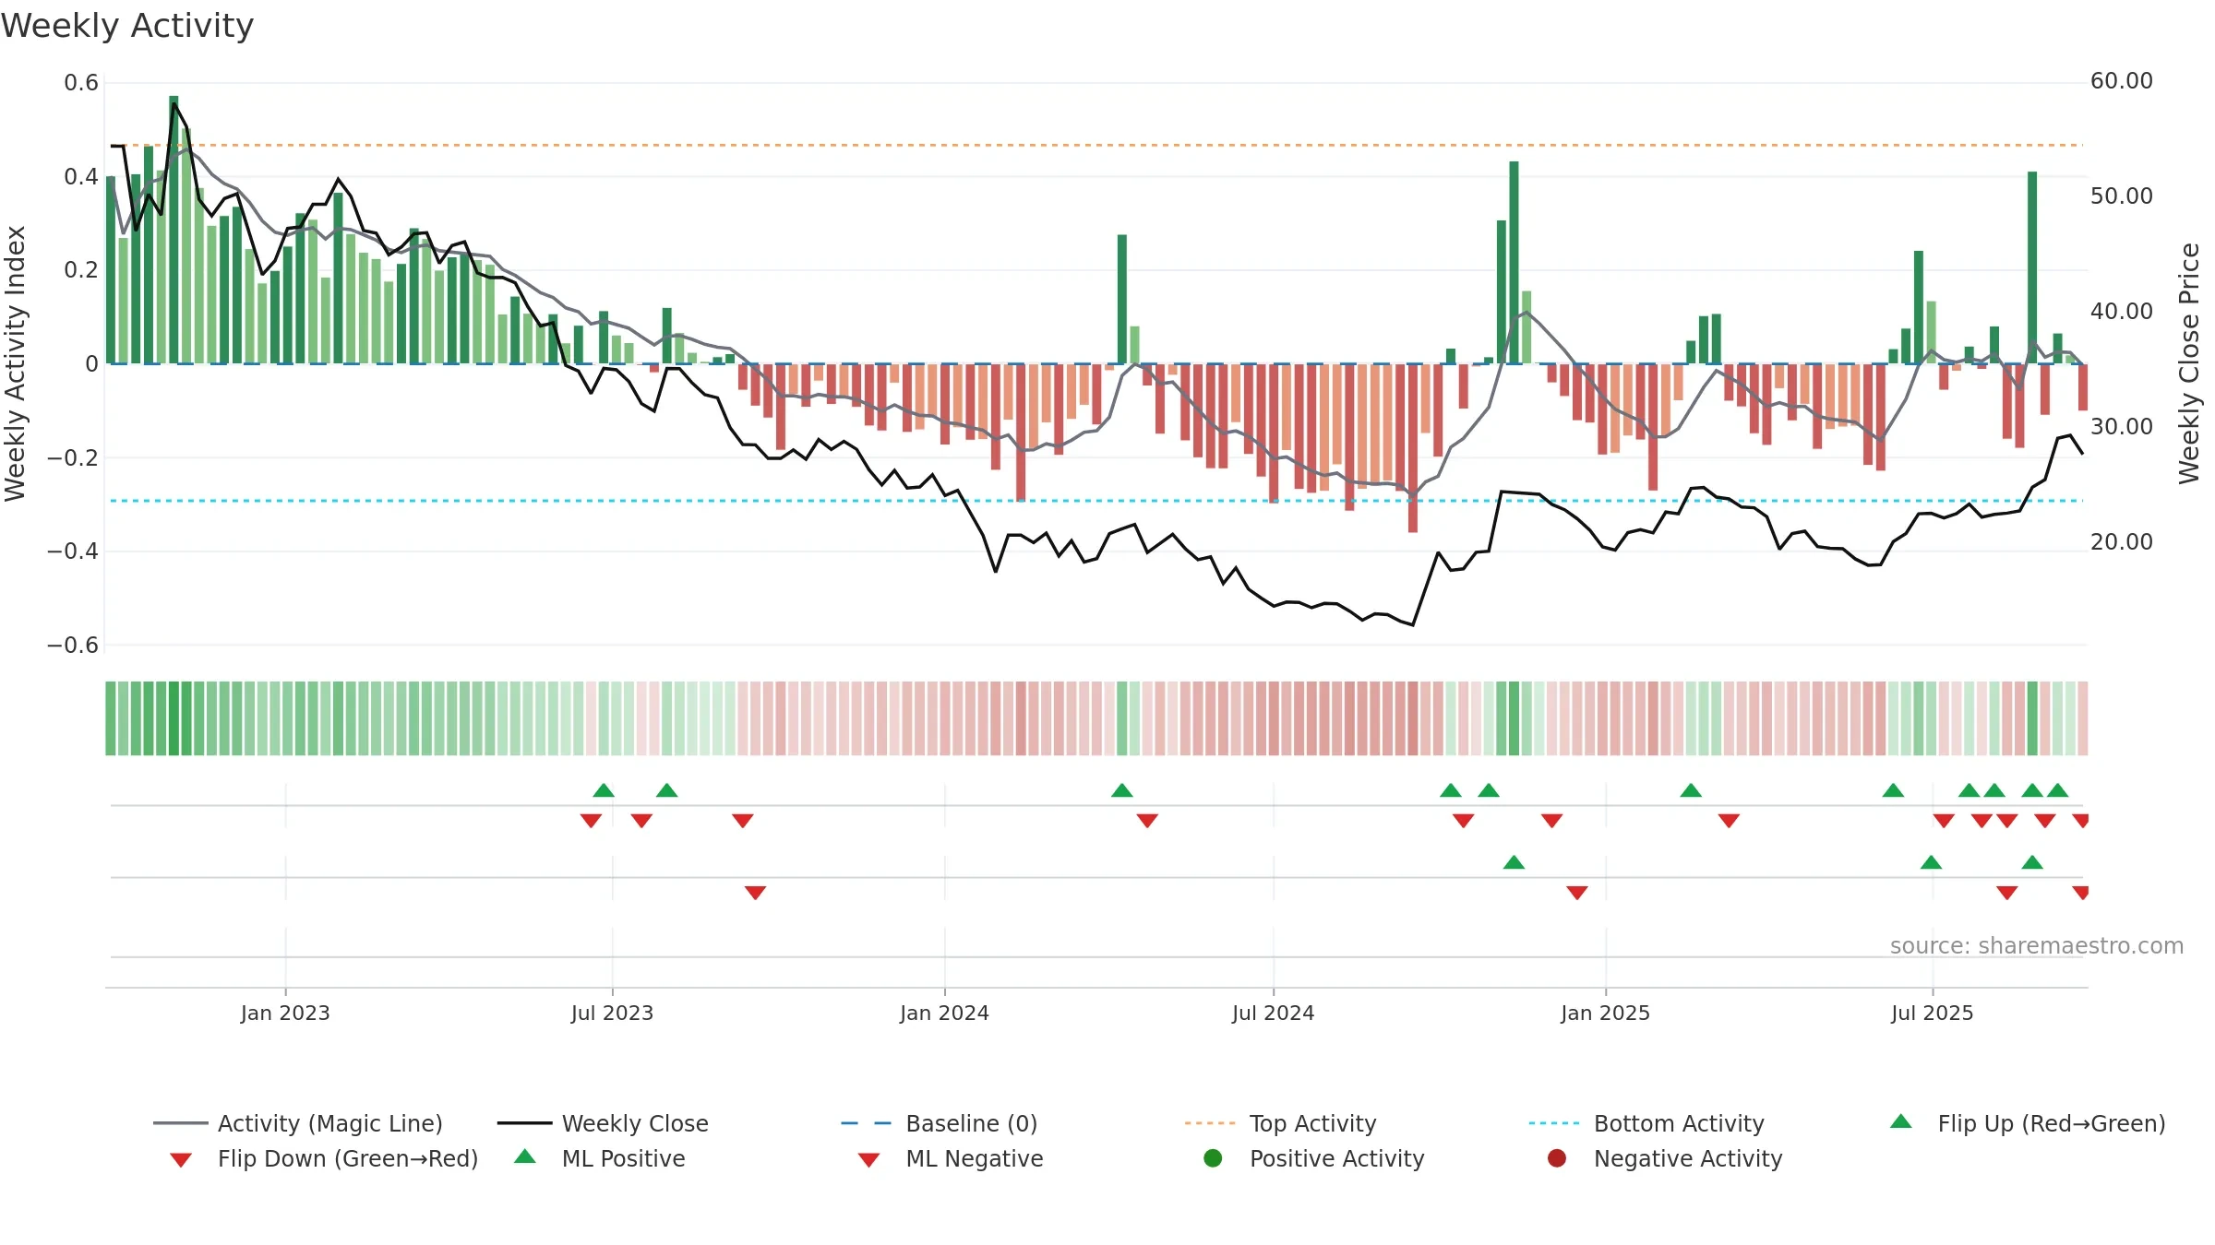
Task: Click the −0.6 activity axis label
Action: pyautogui.click(x=73, y=645)
